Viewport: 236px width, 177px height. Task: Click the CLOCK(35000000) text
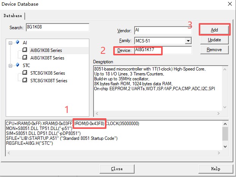point(122,124)
